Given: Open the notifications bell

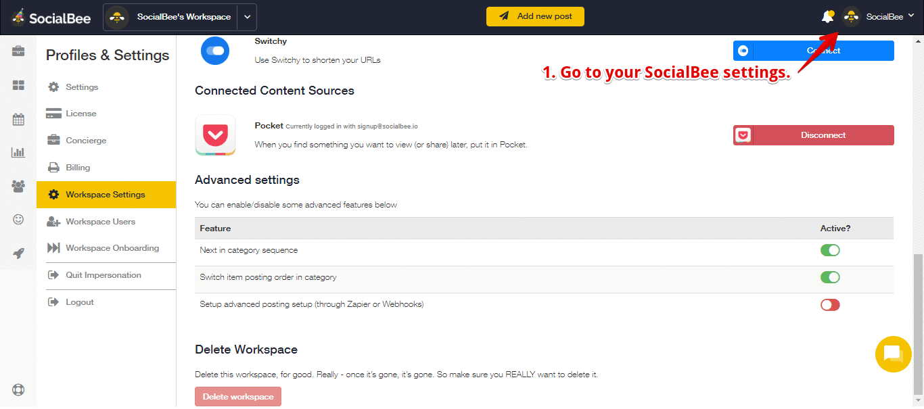Looking at the screenshot, I should pyautogui.click(x=828, y=17).
